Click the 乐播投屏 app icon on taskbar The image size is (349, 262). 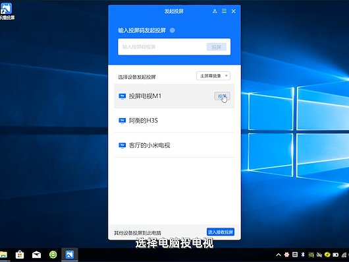point(70,255)
